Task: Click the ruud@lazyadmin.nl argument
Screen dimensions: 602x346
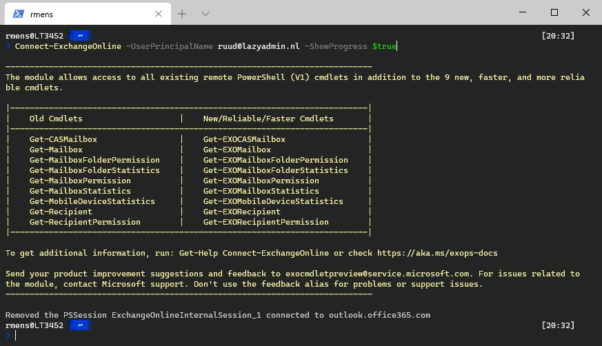Action: [x=259, y=46]
